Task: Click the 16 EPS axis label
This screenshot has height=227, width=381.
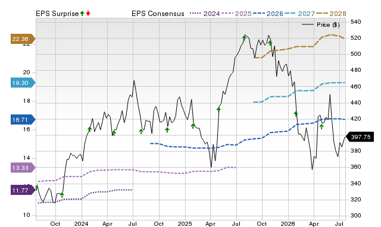Action: 26,130
